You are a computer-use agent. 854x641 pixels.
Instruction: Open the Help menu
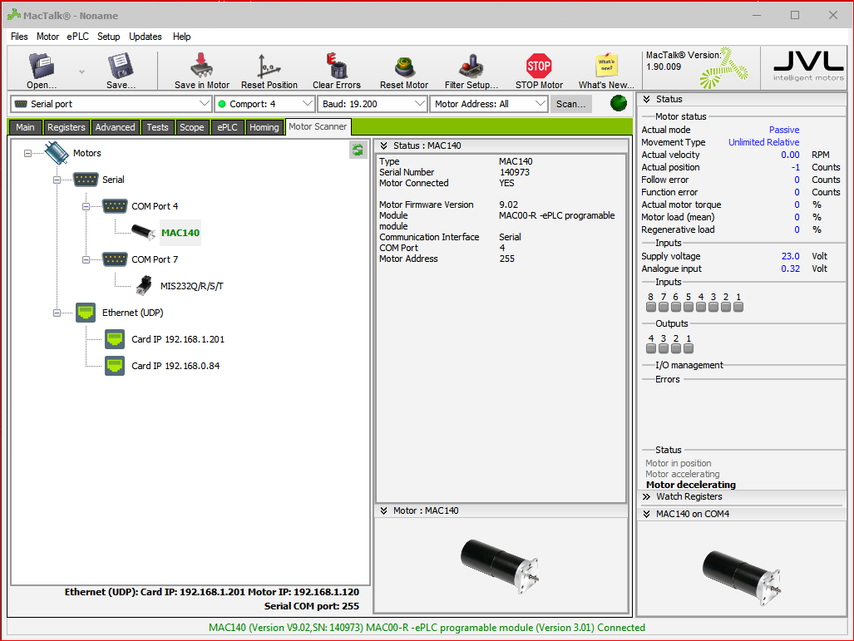pos(182,37)
